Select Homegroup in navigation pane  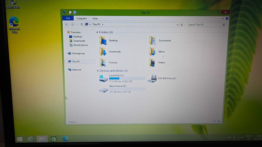[x=76, y=54]
